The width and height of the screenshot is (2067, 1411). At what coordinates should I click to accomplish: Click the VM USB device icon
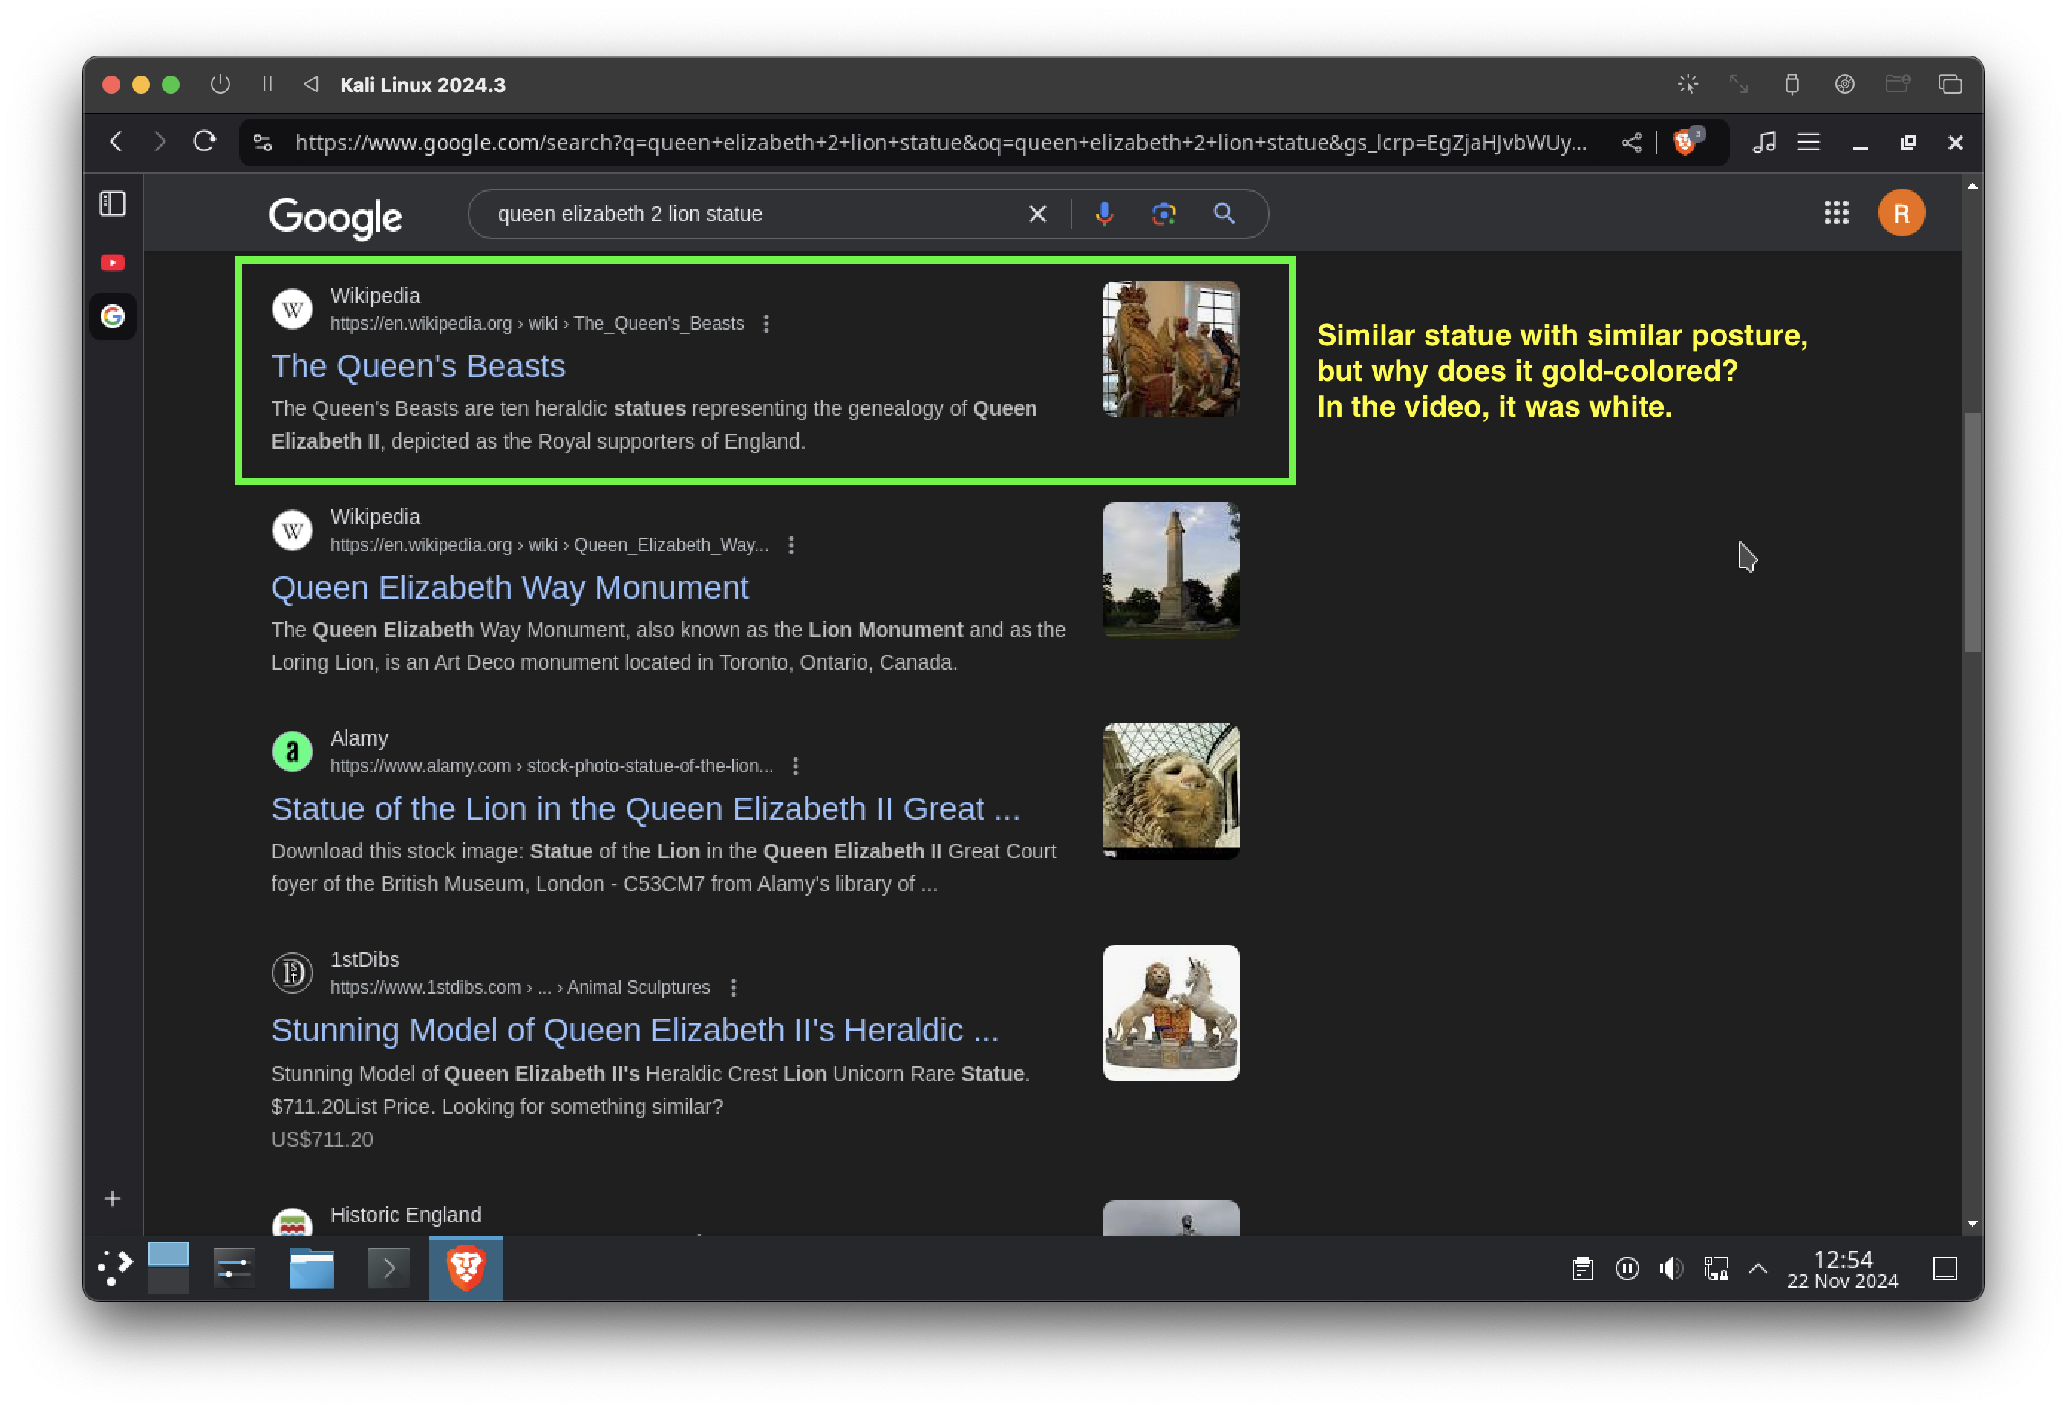click(x=1792, y=85)
